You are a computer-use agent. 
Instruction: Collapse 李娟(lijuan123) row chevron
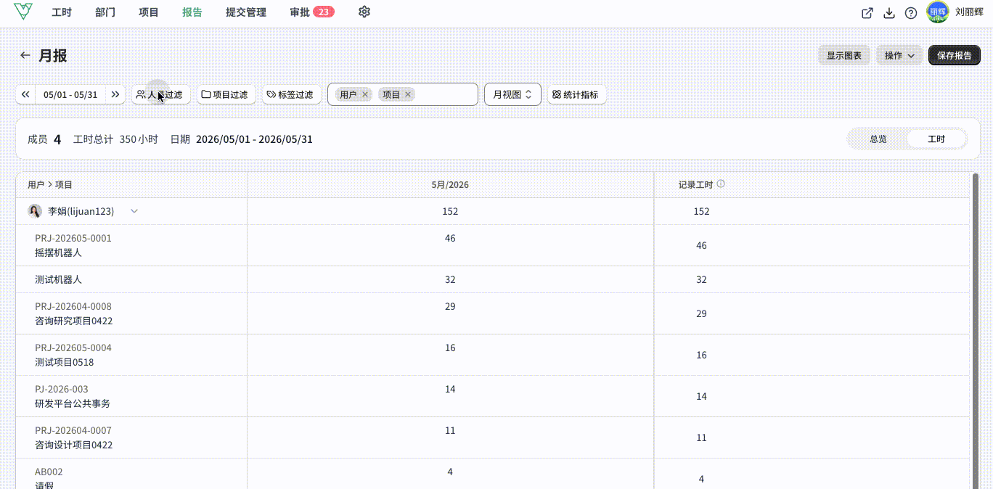(134, 211)
